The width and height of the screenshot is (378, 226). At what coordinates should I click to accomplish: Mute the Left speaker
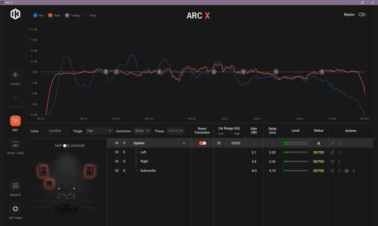(117, 152)
